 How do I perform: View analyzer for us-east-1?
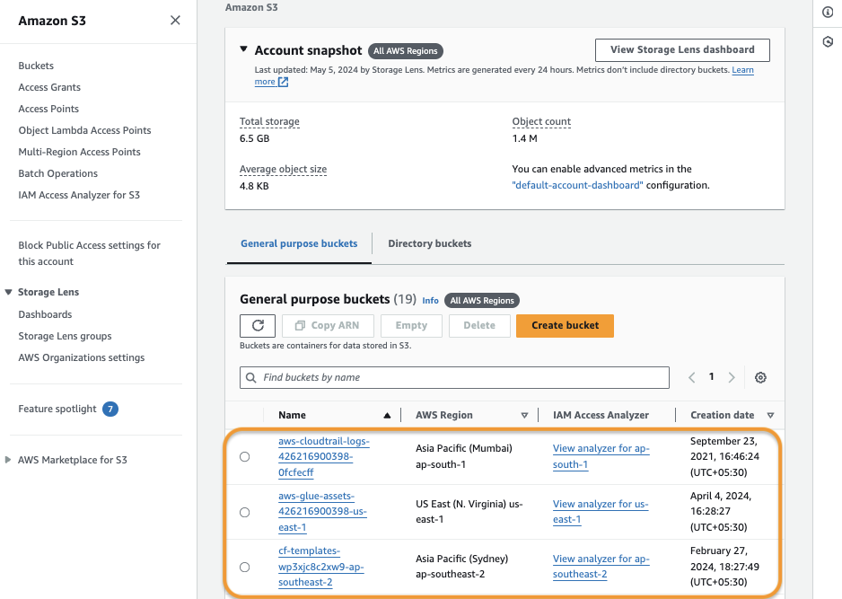tap(601, 511)
